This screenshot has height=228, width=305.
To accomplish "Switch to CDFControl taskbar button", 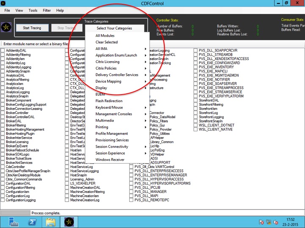I will [x=69, y=222].
